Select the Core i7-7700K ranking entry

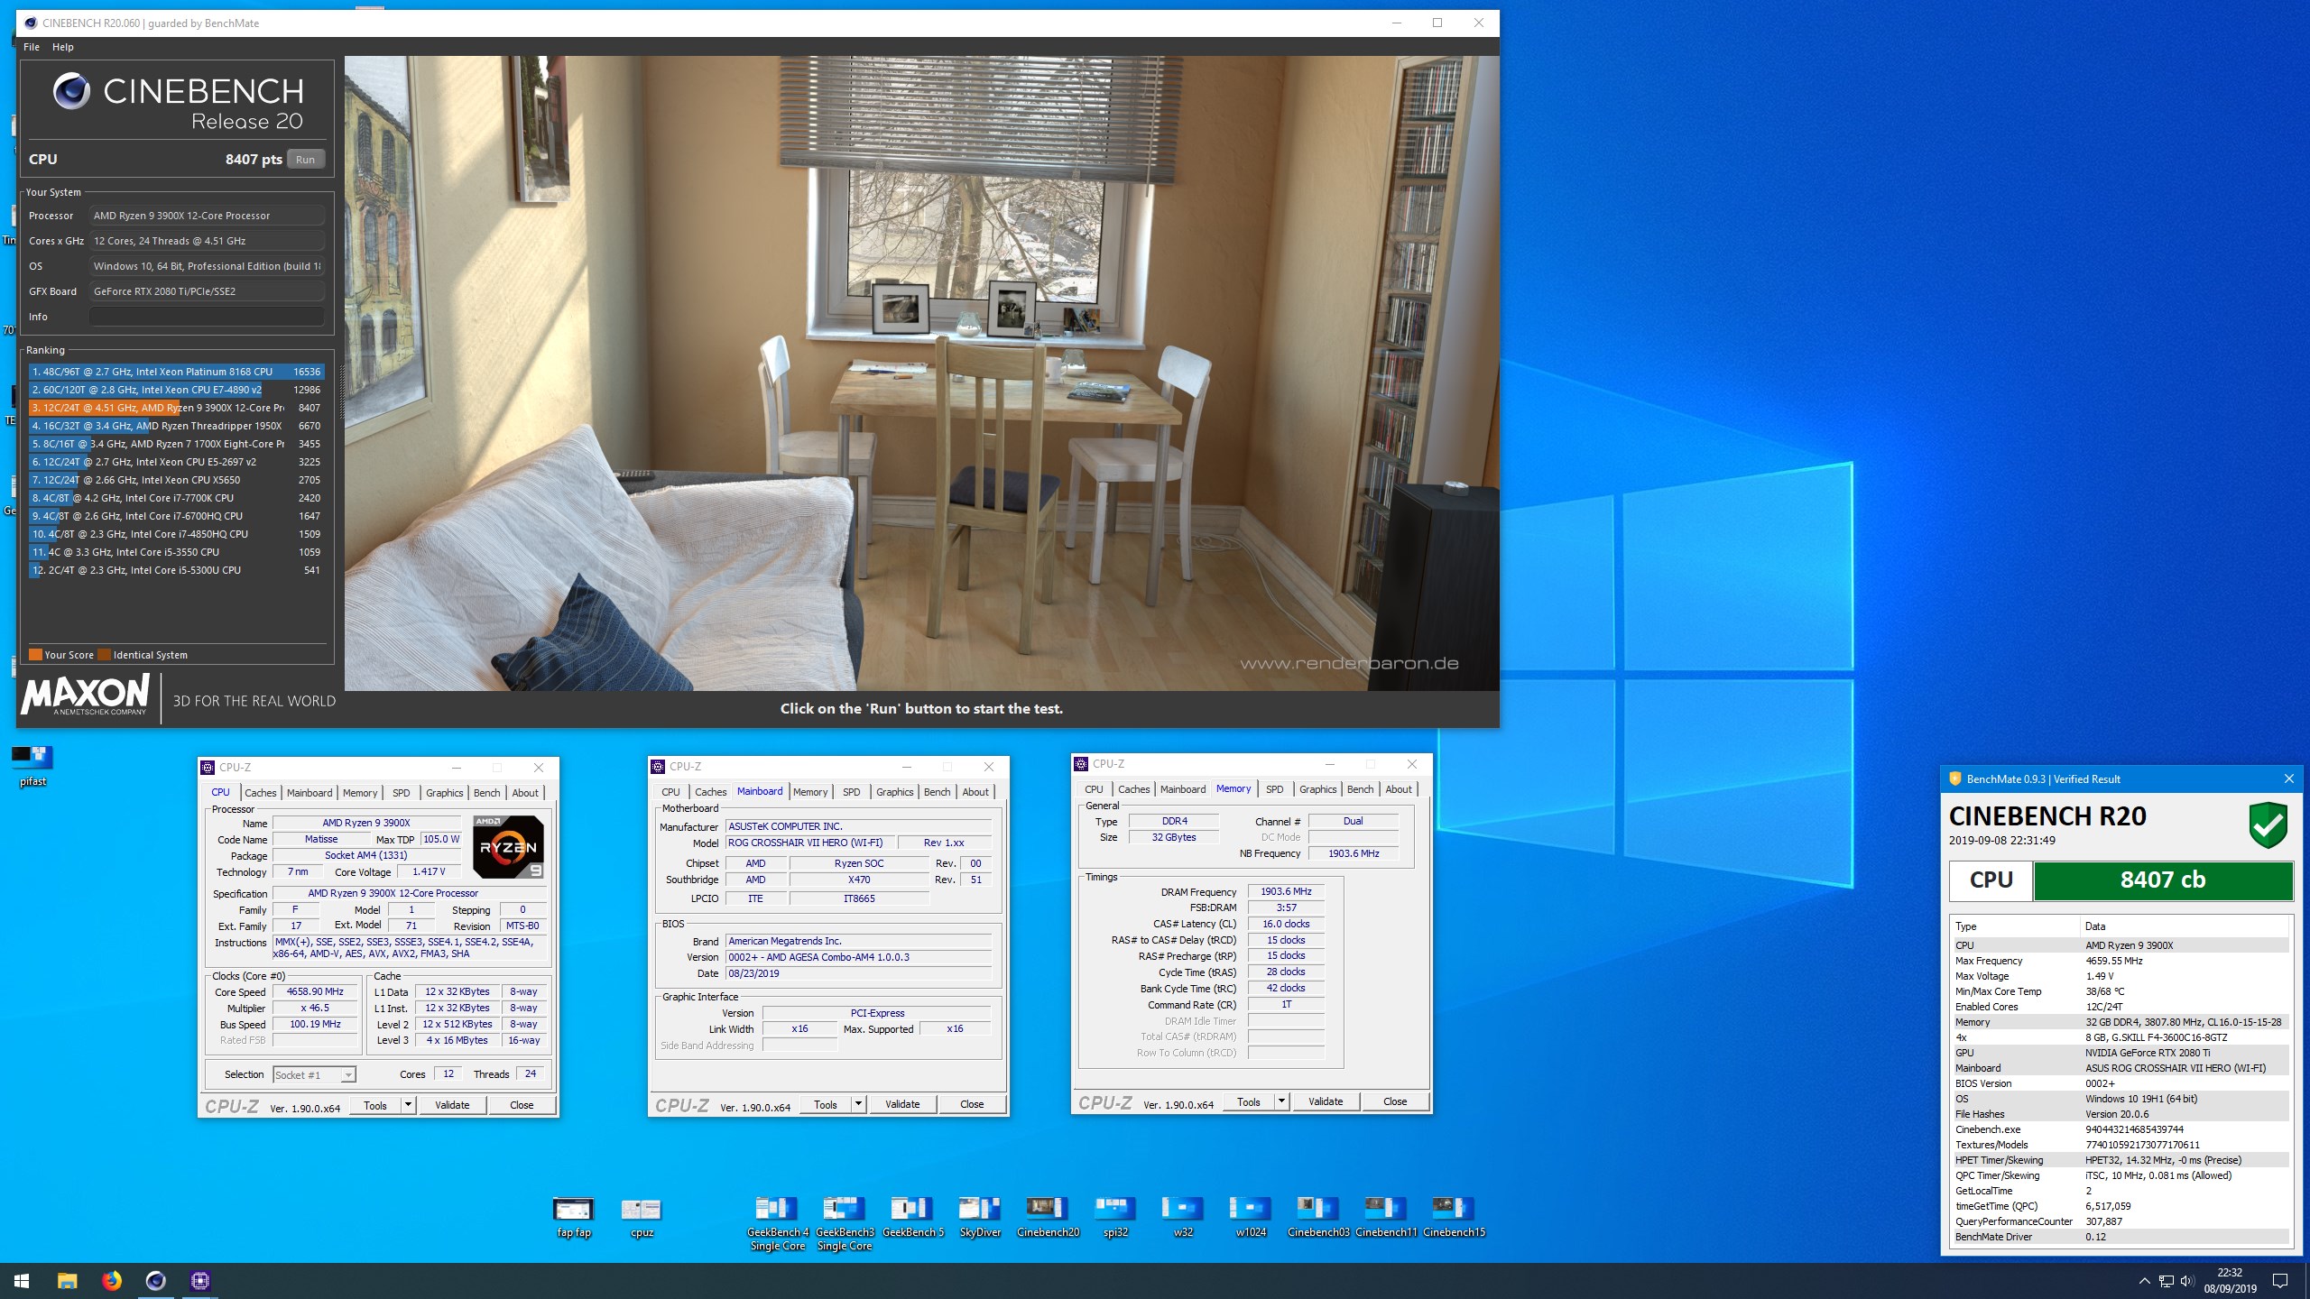(176, 498)
